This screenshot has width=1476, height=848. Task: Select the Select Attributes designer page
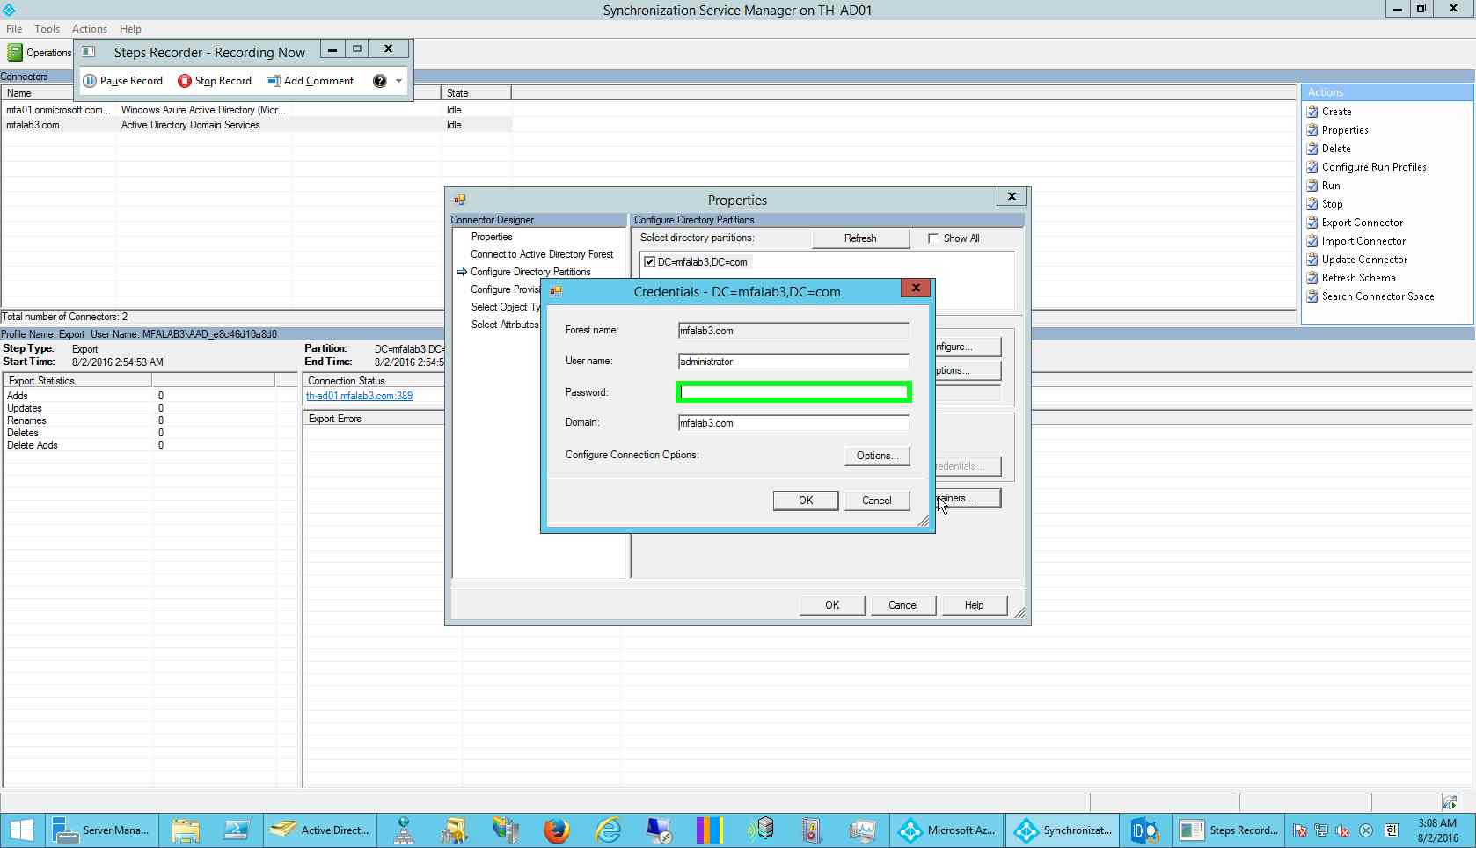click(x=505, y=325)
